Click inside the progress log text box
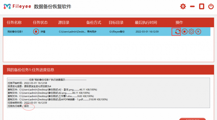 pos(108,93)
